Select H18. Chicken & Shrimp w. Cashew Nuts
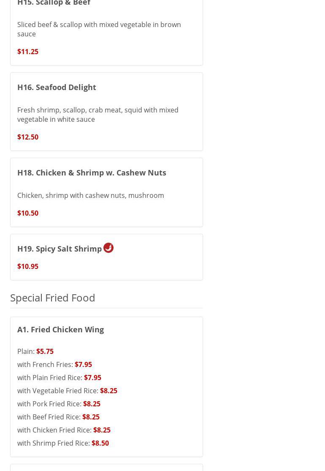325x471 pixels. pyautogui.click(x=92, y=173)
